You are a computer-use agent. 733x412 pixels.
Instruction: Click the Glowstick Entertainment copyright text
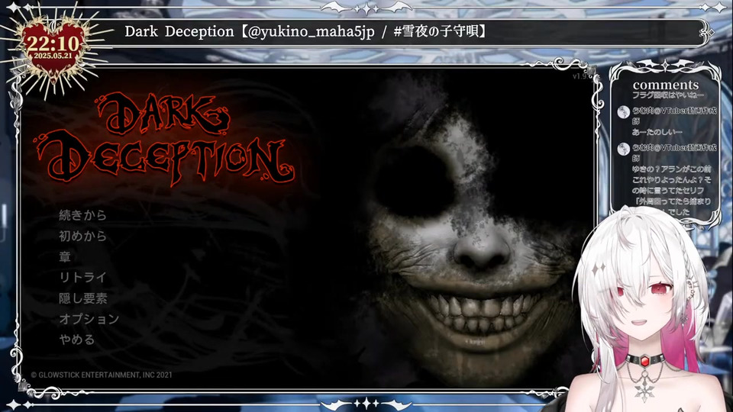tap(102, 375)
